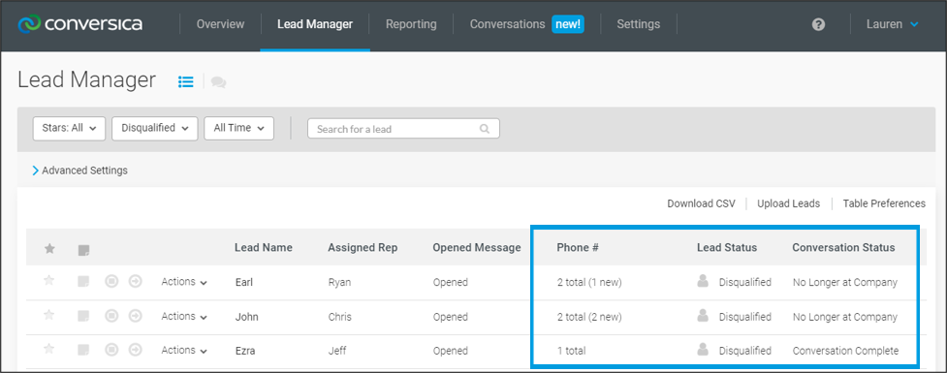The image size is (947, 373).
Task: Switch to conversation view bubble icon
Action: (x=219, y=82)
